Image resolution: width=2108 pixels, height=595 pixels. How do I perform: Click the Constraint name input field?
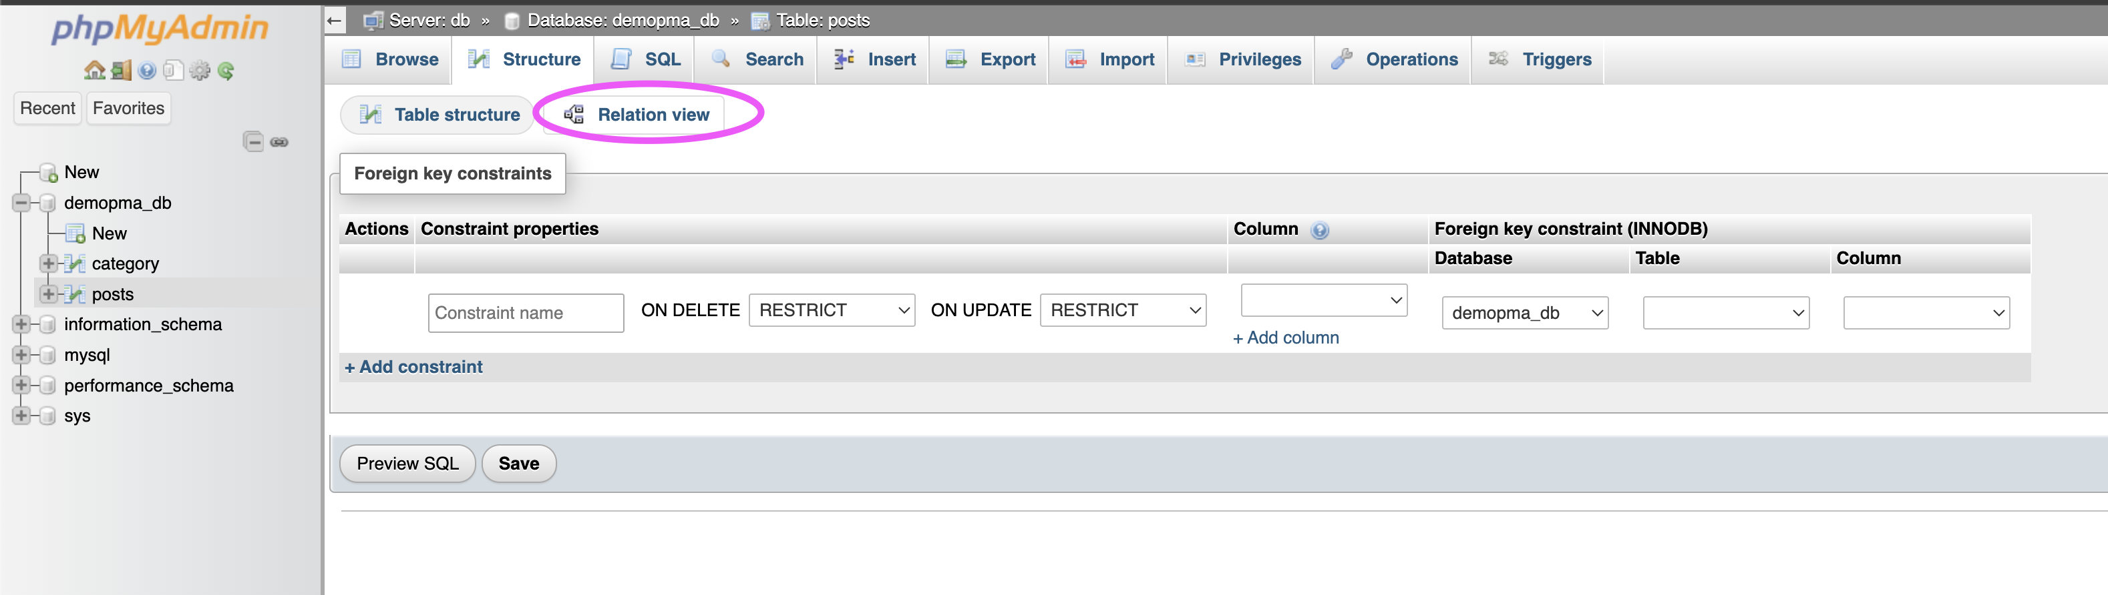(x=526, y=313)
